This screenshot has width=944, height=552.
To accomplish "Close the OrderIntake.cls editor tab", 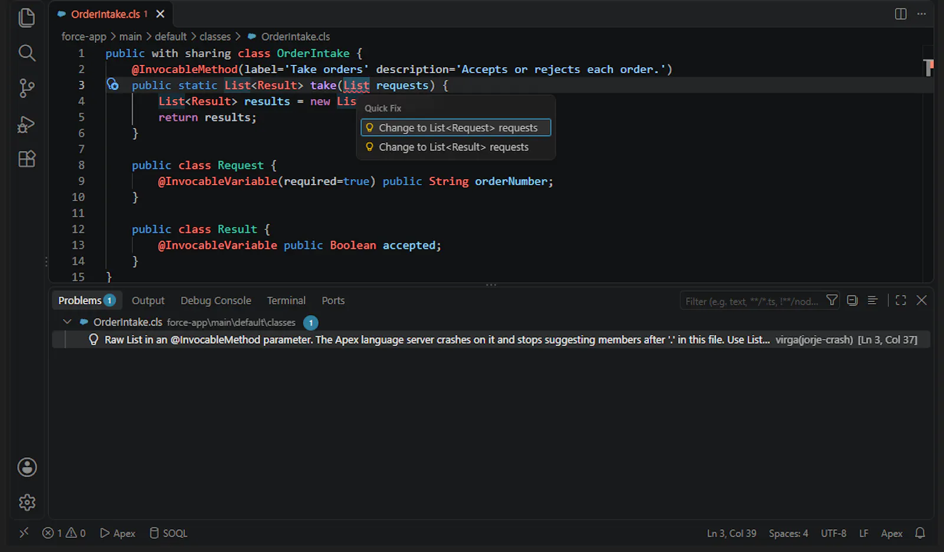I will click(160, 14).
